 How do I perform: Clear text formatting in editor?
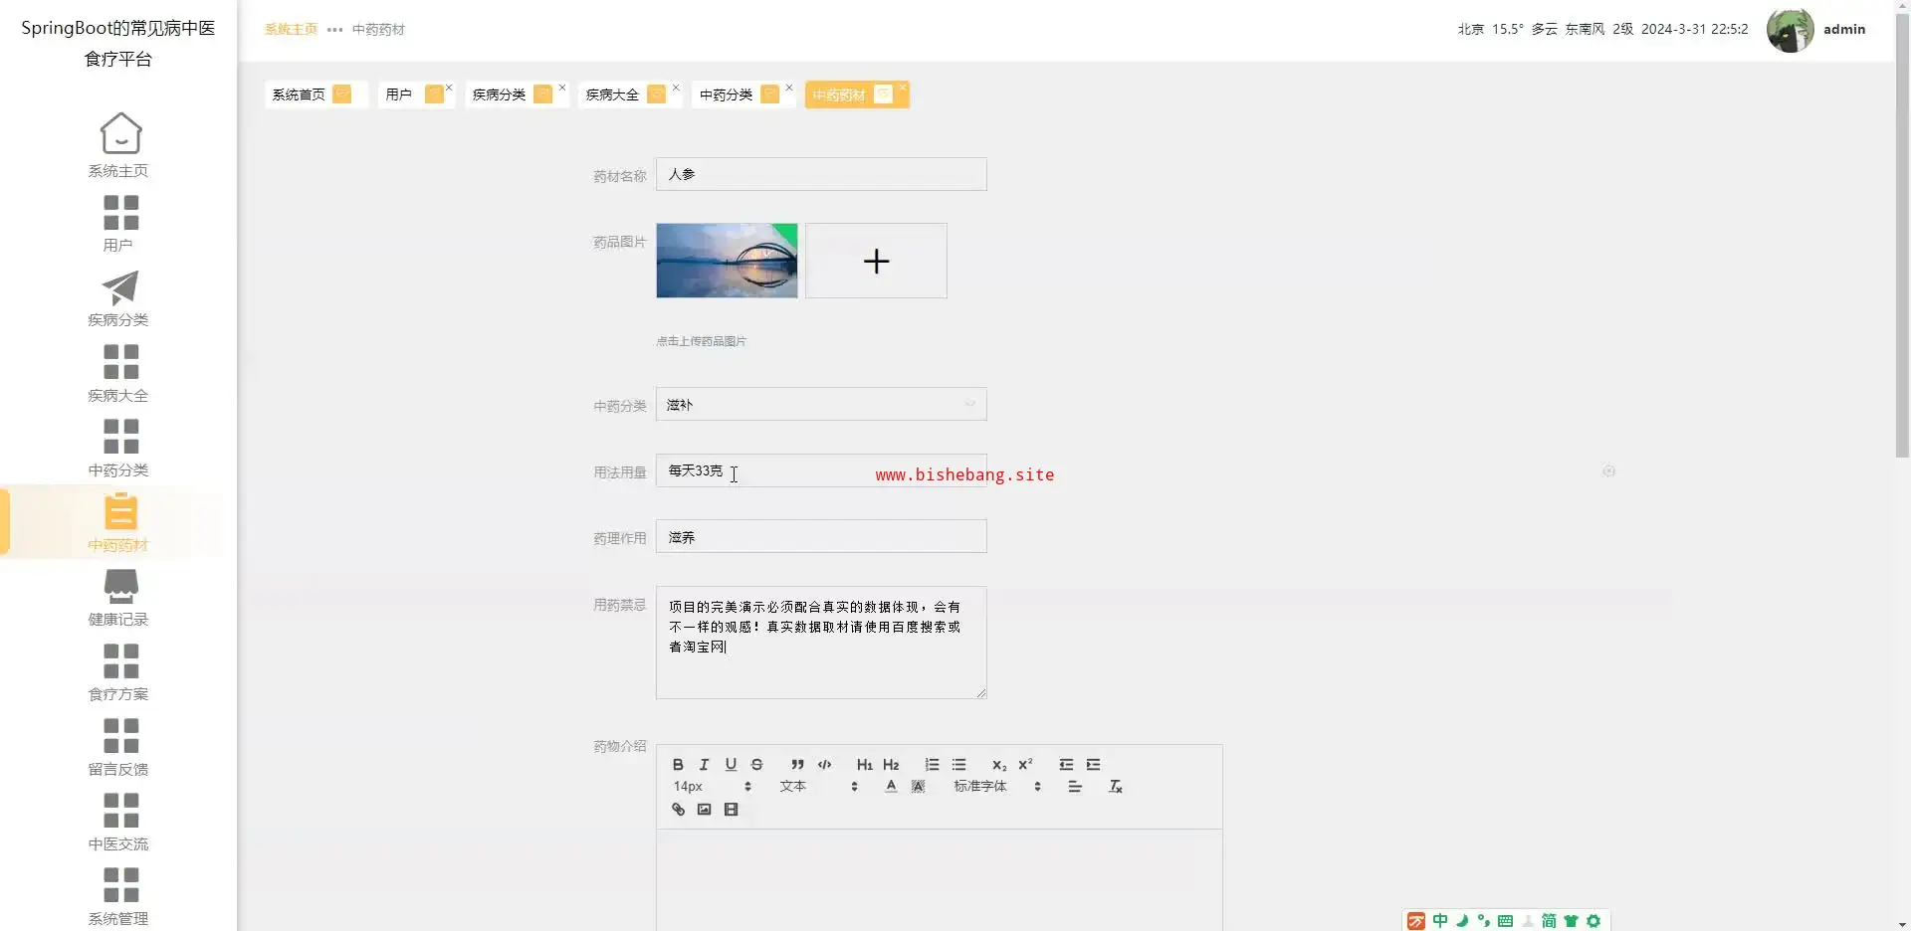coord(1116,786)
